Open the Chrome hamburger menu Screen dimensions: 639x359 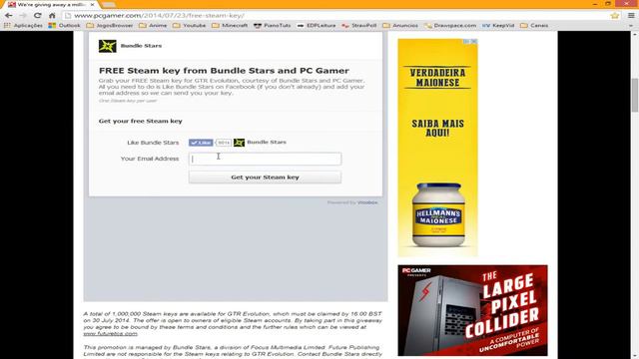pos(631,16)
